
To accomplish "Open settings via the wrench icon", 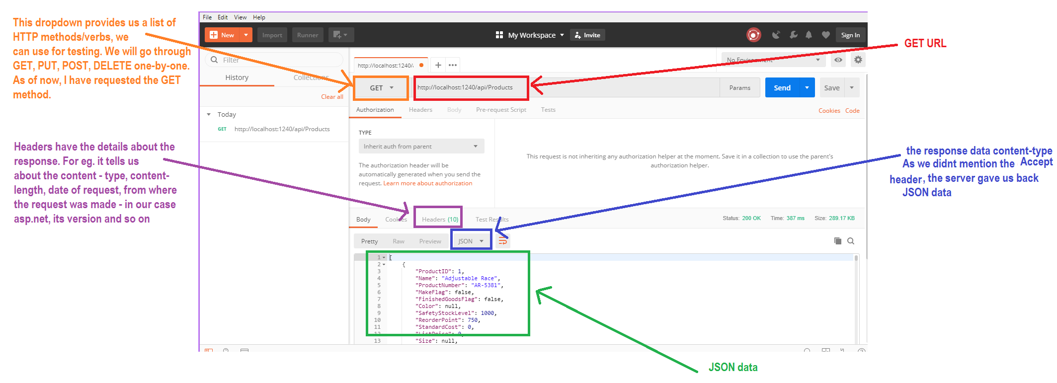I will tap(793, 35).
